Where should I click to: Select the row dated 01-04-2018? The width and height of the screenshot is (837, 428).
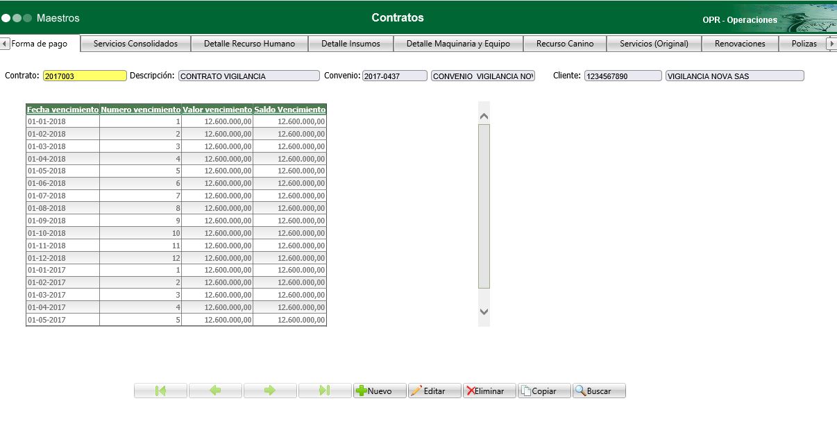(176, 159)
